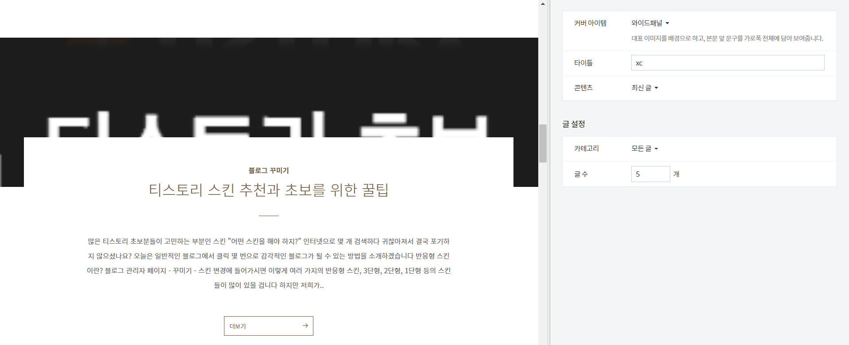Image resolution: width=849 pixels, height=345 pixels.
Task: Click the 개 unit text beside the count
Action: [x=676, y=174]
